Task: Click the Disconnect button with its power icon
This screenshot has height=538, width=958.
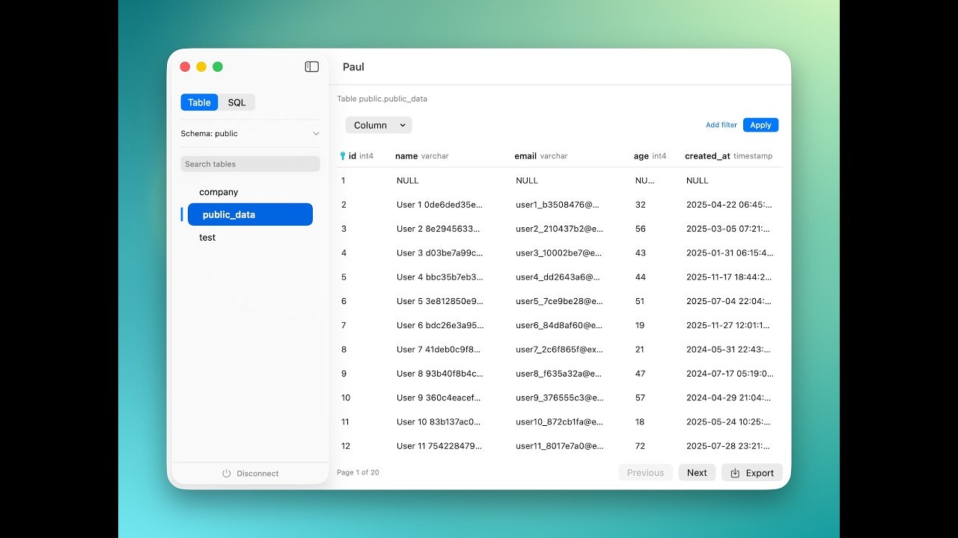Action: 250,473
